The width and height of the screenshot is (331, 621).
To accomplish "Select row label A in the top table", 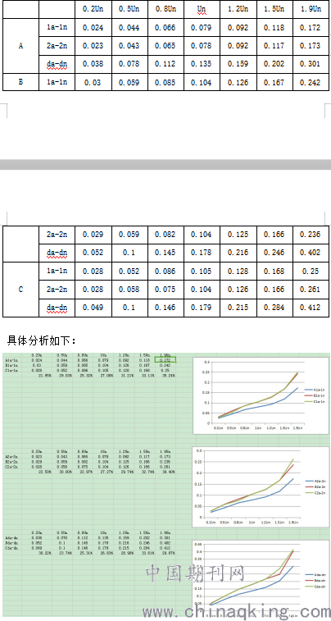I will point(20,46).
